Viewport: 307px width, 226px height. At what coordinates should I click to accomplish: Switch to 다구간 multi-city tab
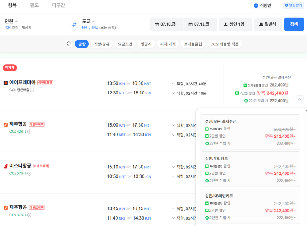pos(59,5)
